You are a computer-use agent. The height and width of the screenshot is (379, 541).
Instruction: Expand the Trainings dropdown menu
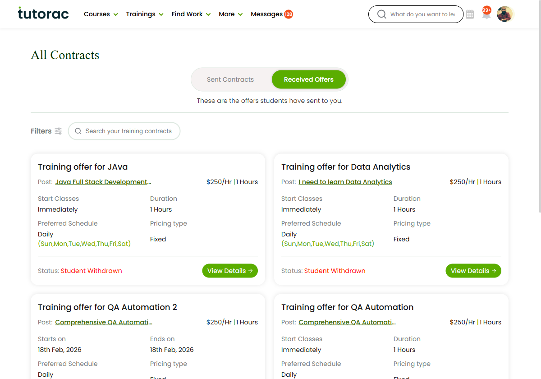point(145,14)
